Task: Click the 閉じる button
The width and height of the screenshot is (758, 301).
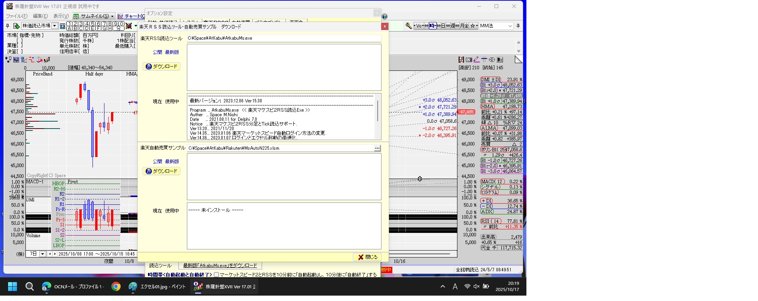Action: pos(367,257)
